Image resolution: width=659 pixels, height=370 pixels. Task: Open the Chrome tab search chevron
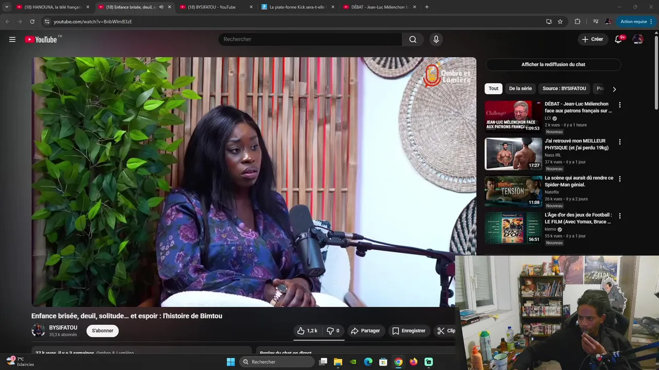click(7, 7)
